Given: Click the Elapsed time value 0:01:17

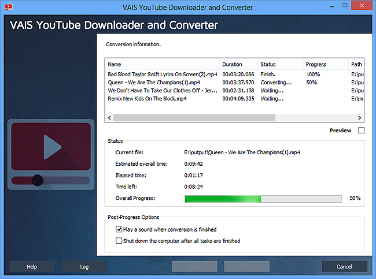Looking at the screenshot, I should 193,175.
